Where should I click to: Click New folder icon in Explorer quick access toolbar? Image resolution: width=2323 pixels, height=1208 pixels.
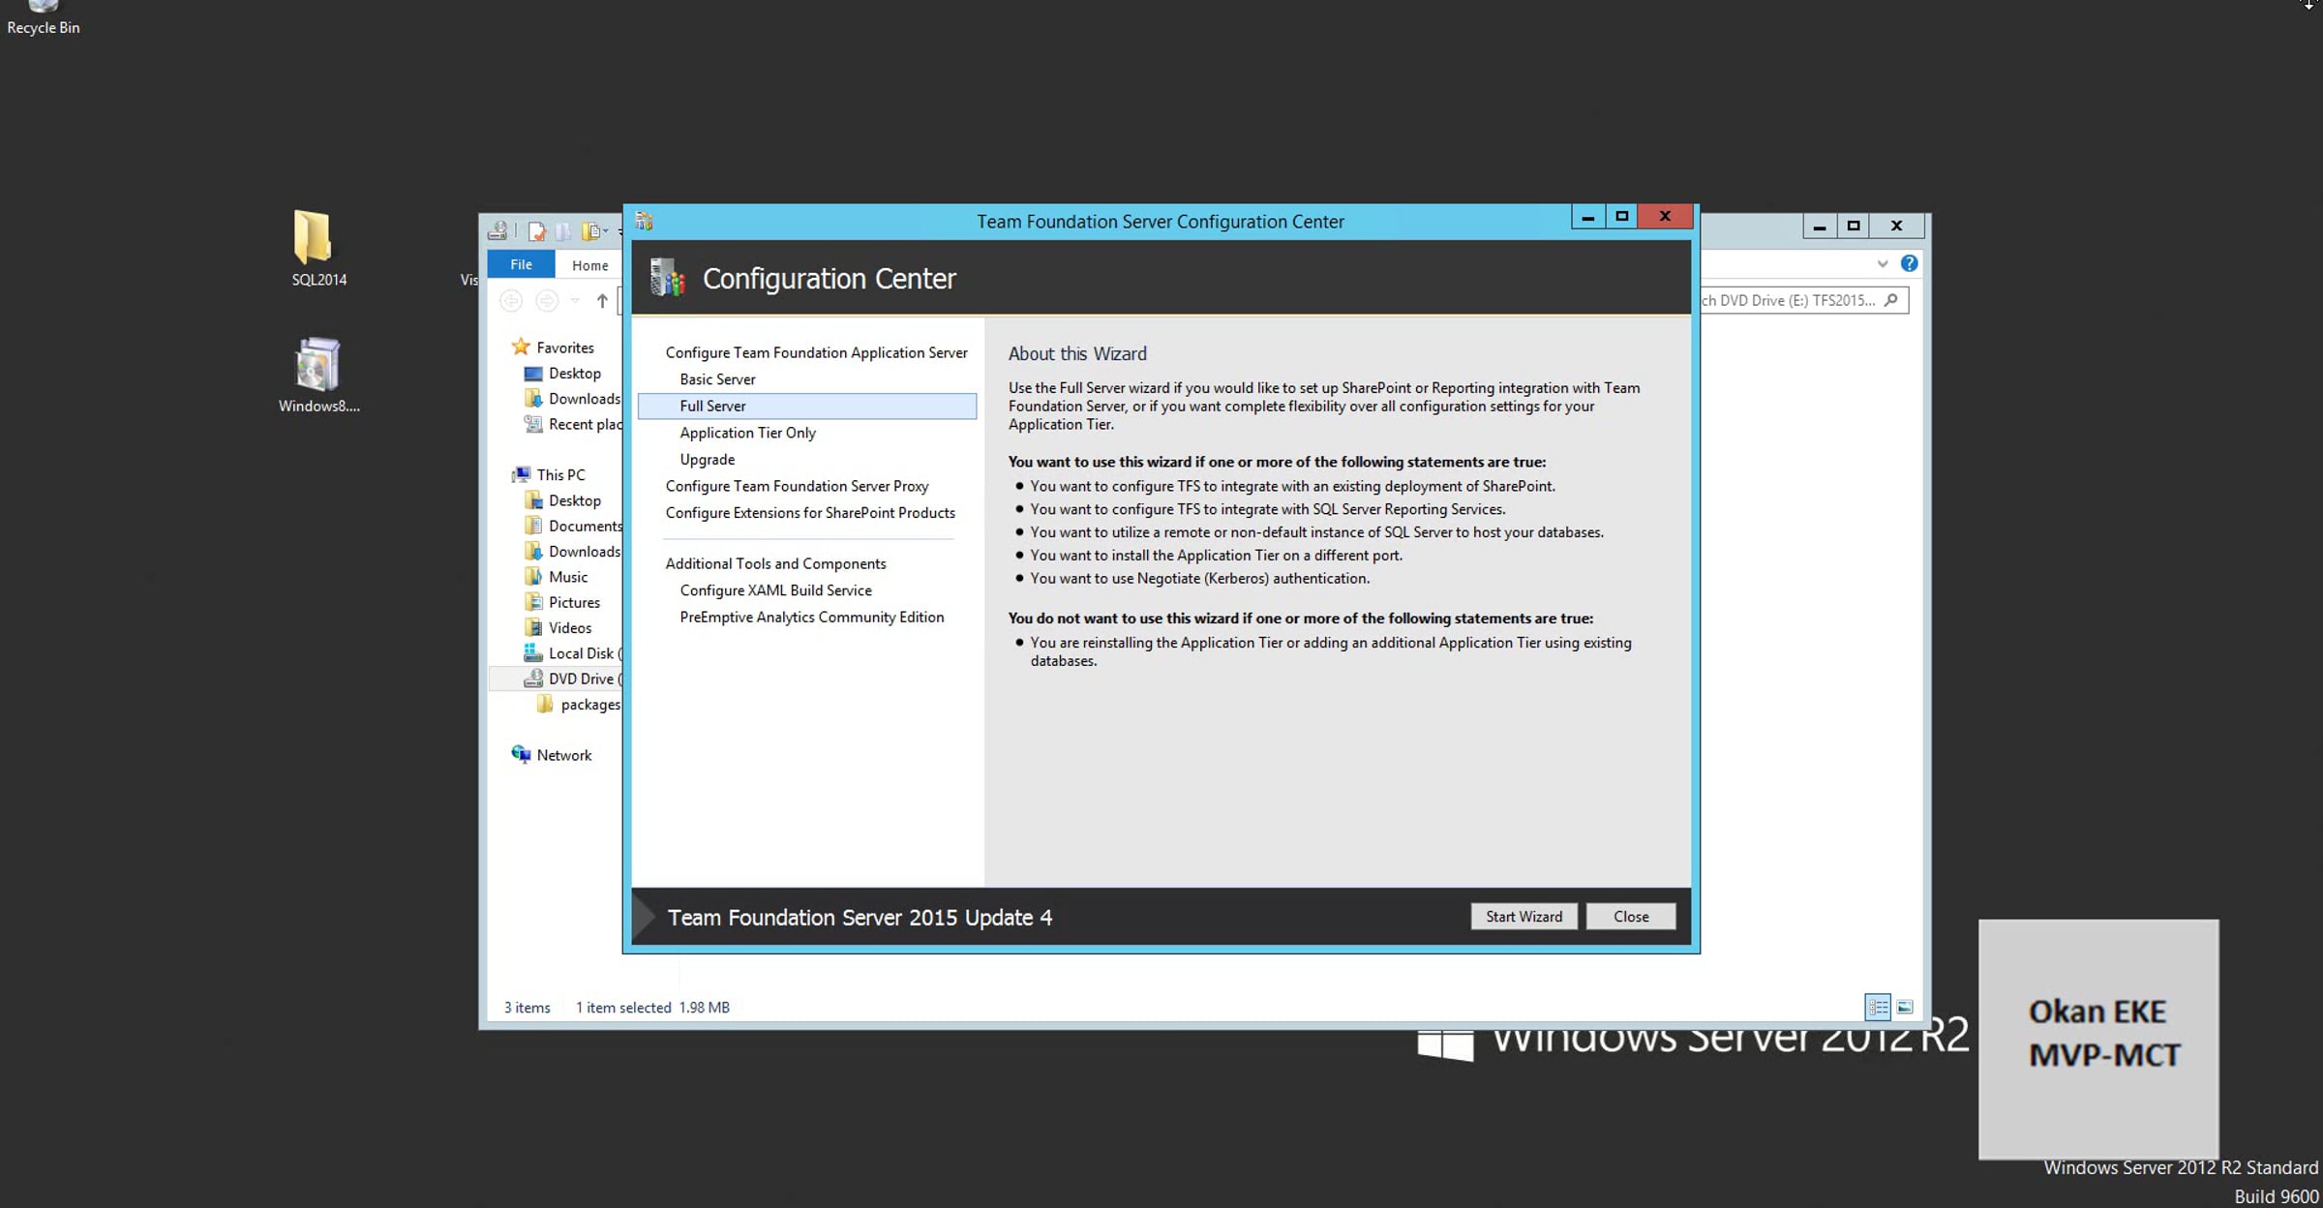click(x=563, y=230)
